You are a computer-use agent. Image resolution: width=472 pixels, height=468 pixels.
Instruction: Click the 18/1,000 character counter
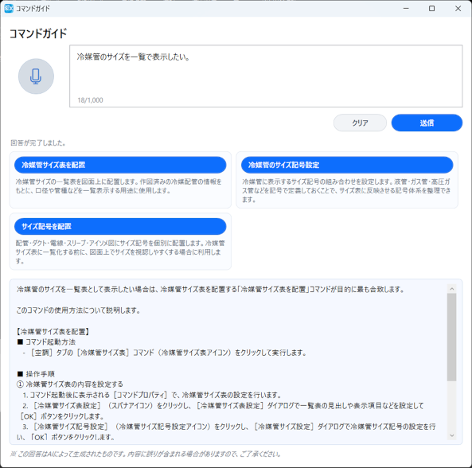click(x=90, y=100)
